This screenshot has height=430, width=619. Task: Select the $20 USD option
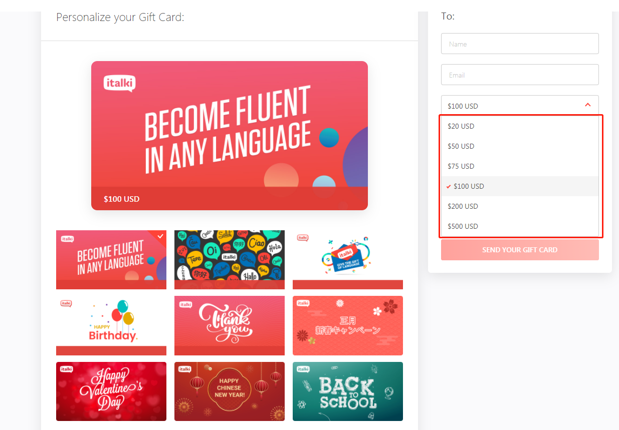[520, 126]
